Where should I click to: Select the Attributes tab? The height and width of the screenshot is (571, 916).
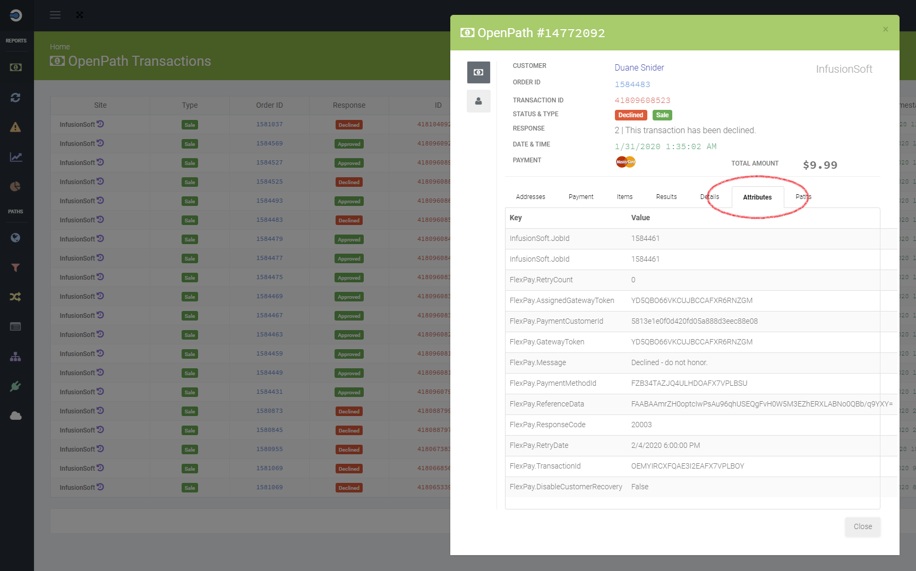click(x=757, y=197)
